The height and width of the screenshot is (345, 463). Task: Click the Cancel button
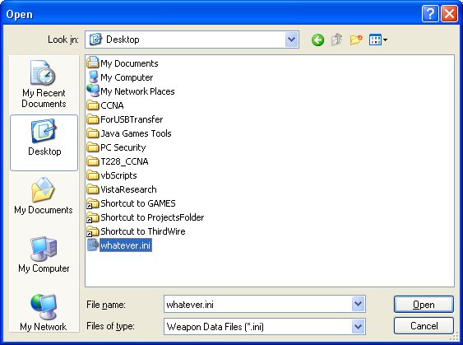424,326
